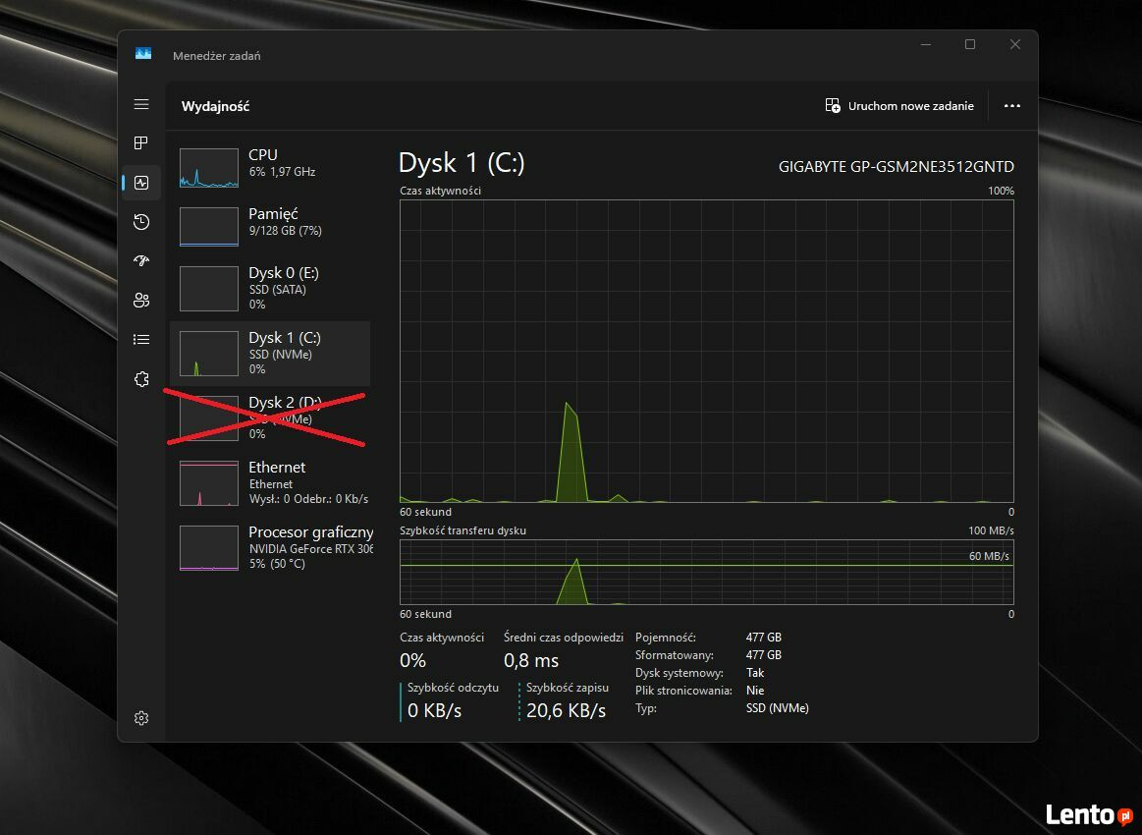Open the Details list icon
The width and height of the screenshot is (1142, 835).
tap(141, 340)
